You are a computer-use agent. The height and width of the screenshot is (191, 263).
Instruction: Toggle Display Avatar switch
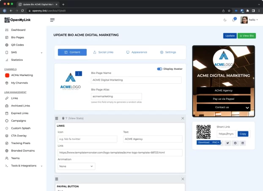[159, 69]
